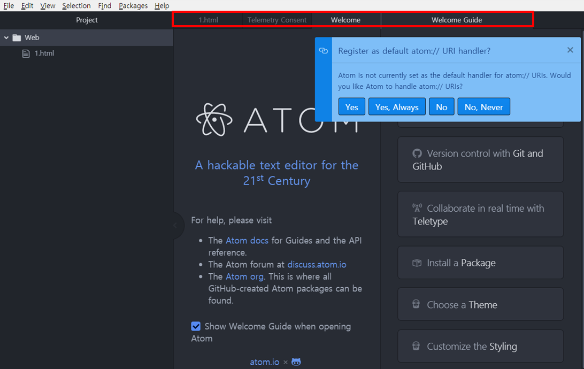584x369 pixels.
Task: Click the Teletype radio tower icon
Action: [x=417, y=208]
